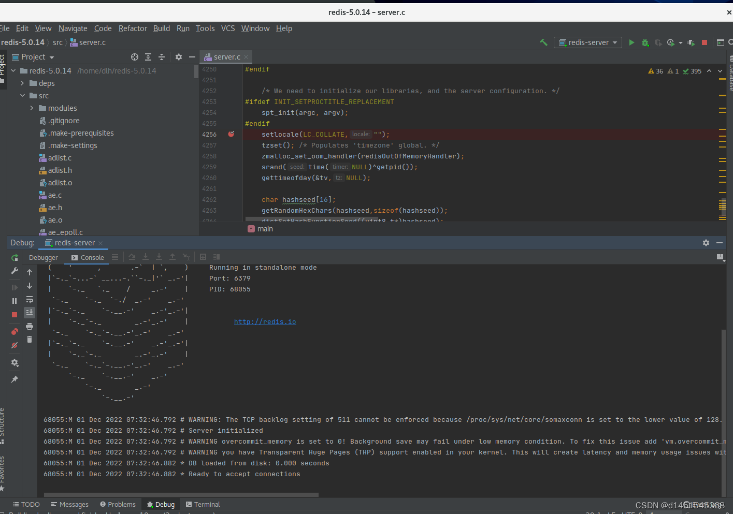Image resolution: width=733 pixels, height=514 pixels.
Task: Open the Evaluate Expression calculator icon
Action: pos(203,257)
